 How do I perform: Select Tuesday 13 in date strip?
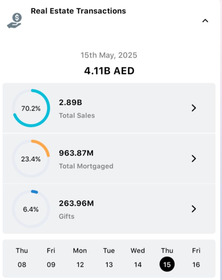point(109,258)
